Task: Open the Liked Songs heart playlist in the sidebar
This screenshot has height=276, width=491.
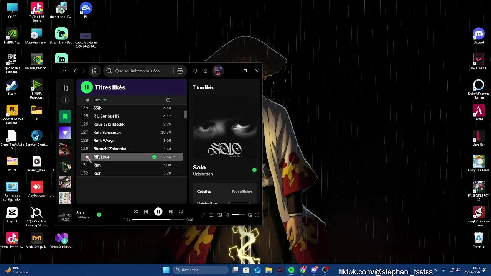Action: coord(65,133)
